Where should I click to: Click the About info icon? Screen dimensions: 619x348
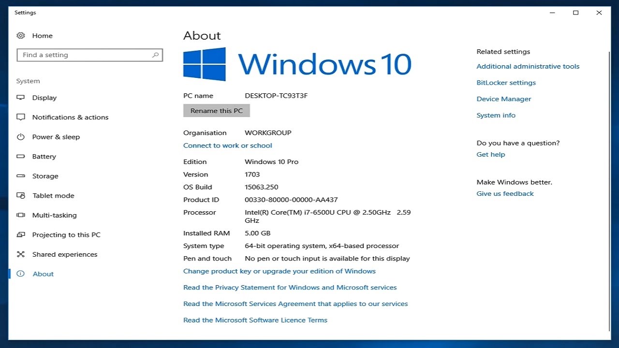coord(21,274)
